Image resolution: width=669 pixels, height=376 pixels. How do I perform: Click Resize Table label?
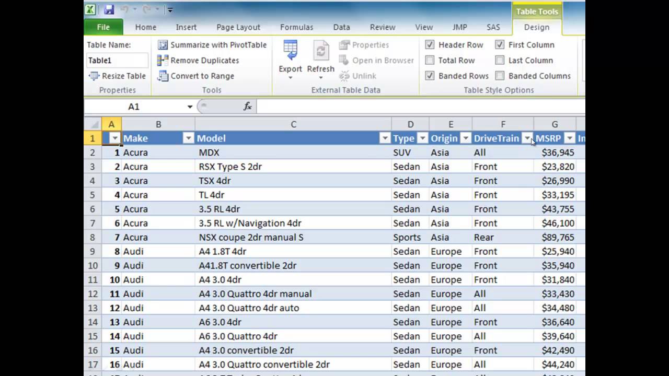pos(124,76)
